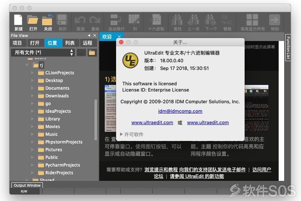Expand the 许可软件 disclosure triangle
The height and width of the screenshot is (201, 301).
[121, 134]
